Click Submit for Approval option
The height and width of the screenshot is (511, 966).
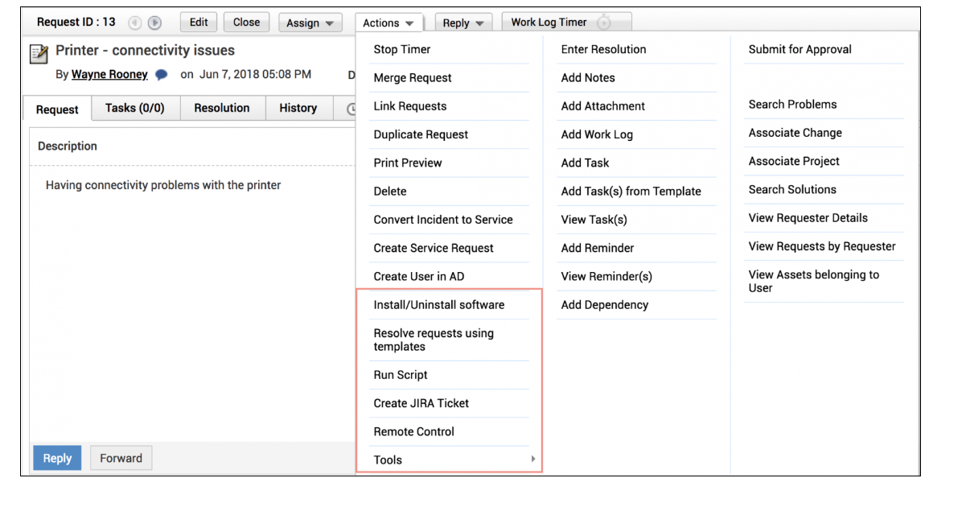800,49
